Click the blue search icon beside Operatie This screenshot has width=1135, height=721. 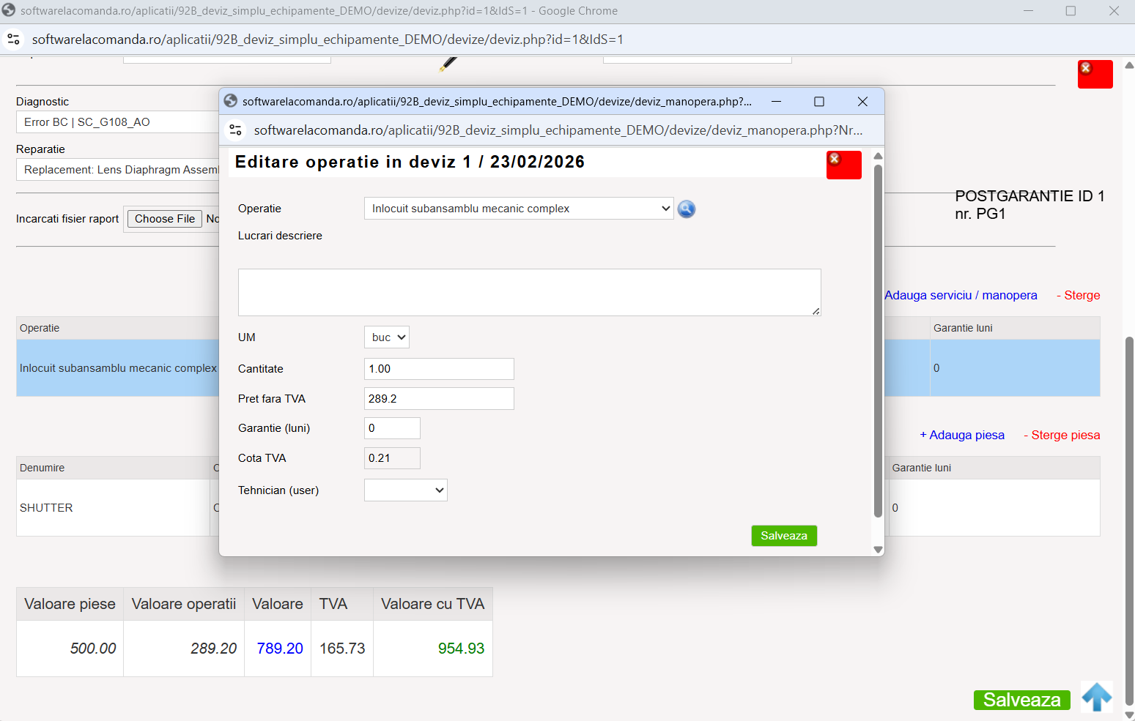tap(687, 209)
